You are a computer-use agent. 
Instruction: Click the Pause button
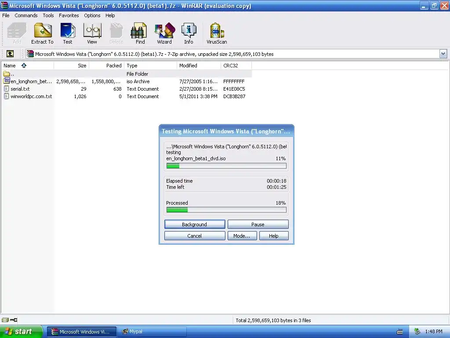258,224
